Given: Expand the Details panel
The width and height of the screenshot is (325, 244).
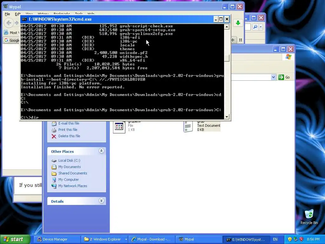Looking at the screenshot, I should point(101,201).
